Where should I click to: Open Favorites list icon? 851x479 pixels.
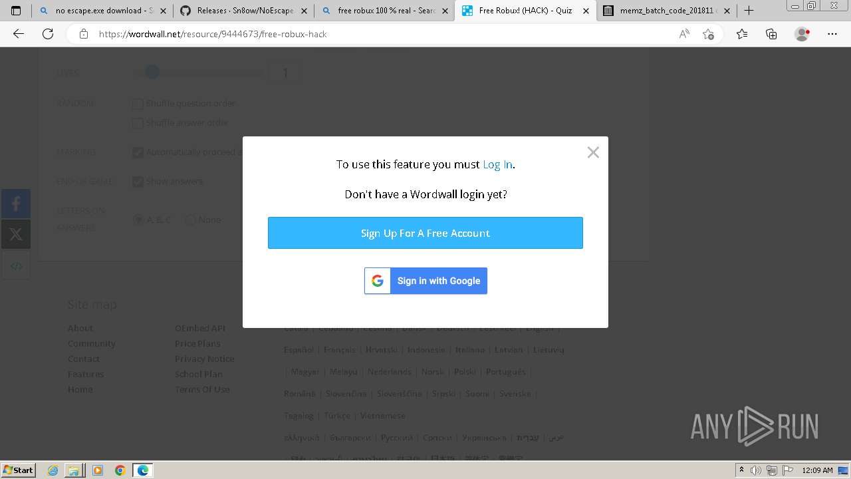coord(742,34)
